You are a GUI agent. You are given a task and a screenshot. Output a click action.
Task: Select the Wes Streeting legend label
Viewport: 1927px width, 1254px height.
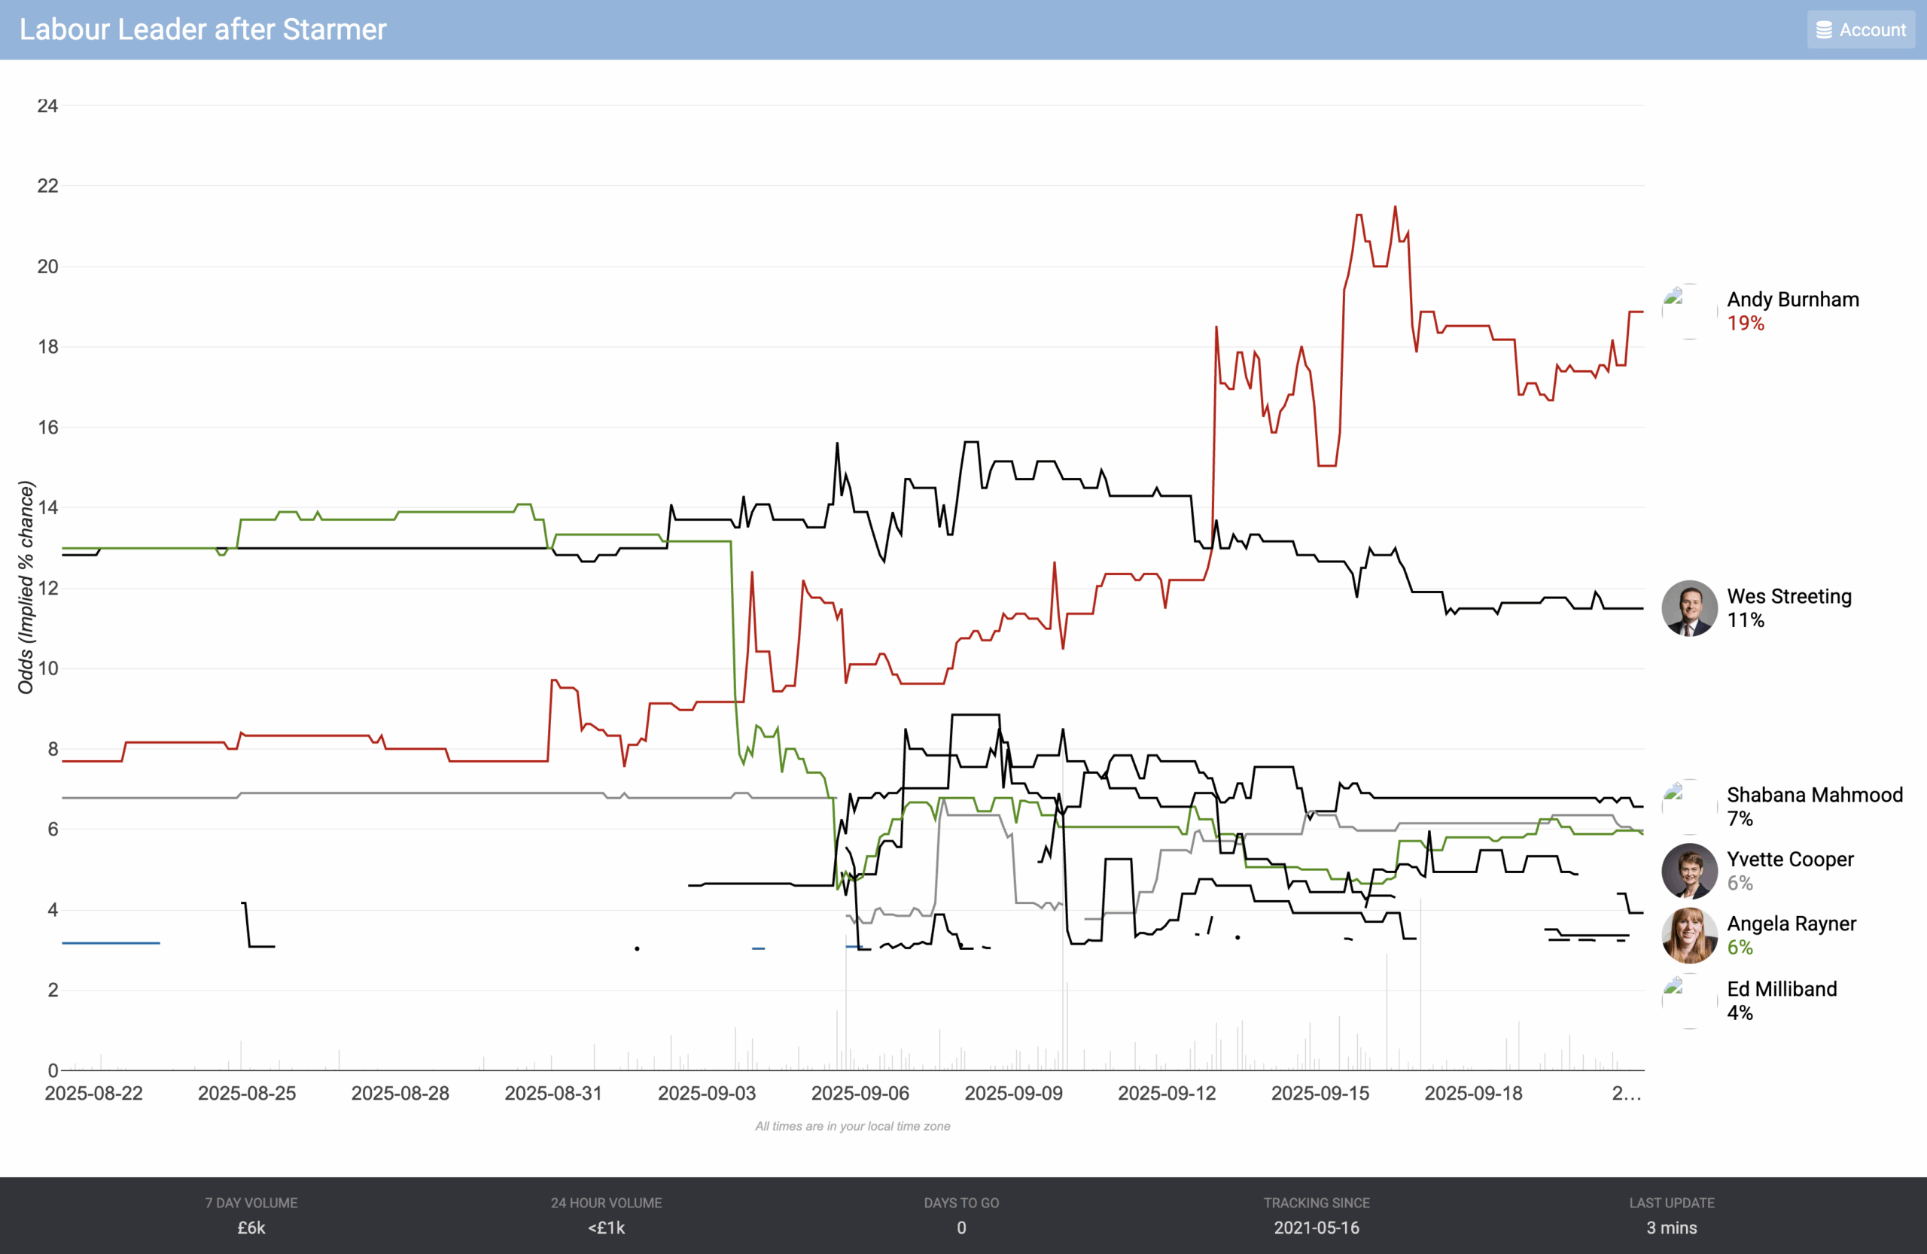click(1788, 597)
